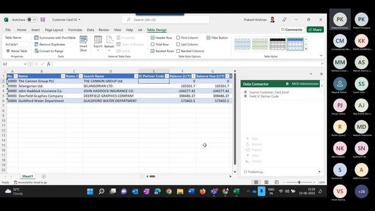The height and width of the screenshot is (211, 375).
Task: Select the black header table style
Action: click(277, 44)
